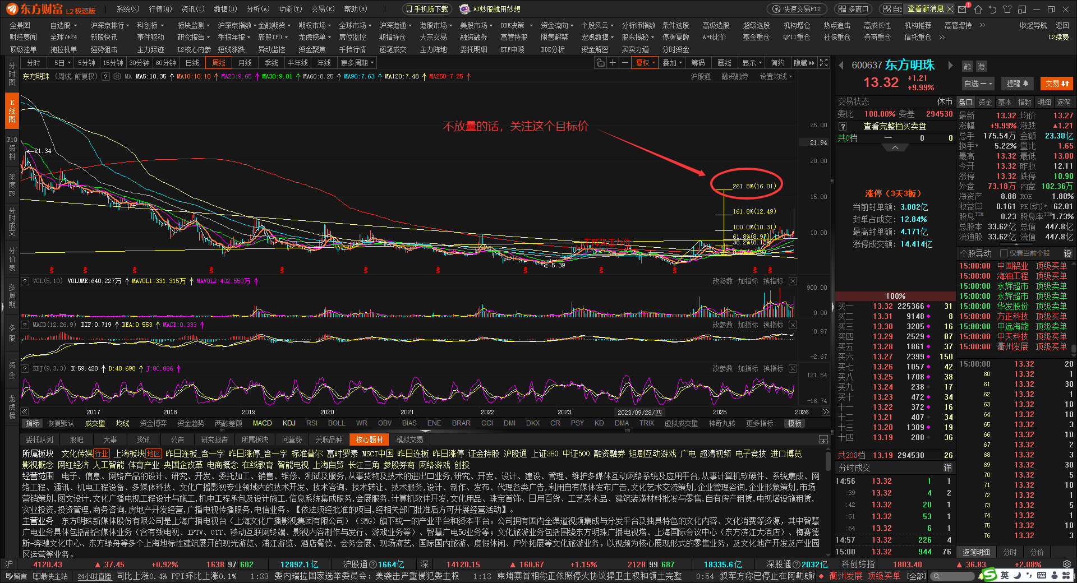Click the chart lock icon
1077x583 pixels.
pos(600,63)
